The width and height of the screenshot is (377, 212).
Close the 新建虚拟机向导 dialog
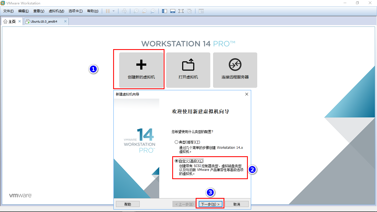point(247,94)
